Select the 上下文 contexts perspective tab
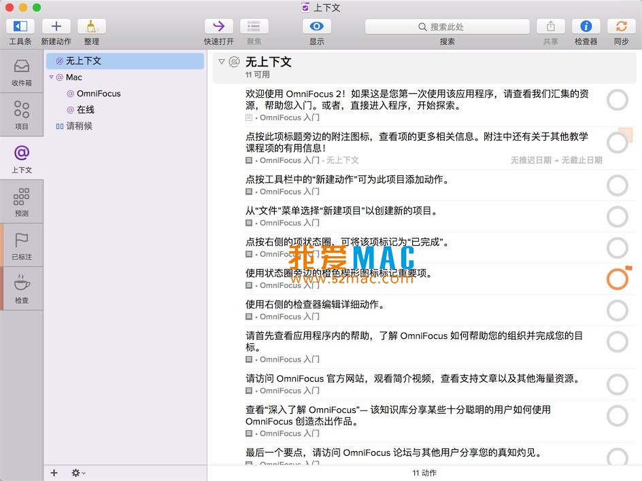Screen dimensions: 642x481 [21, 158]
